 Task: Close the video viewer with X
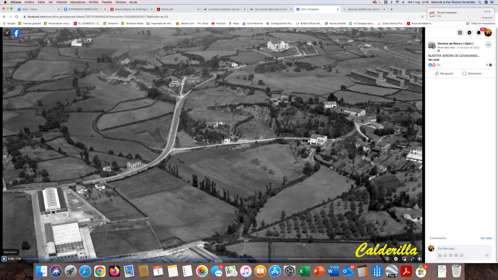click(7, 33)
